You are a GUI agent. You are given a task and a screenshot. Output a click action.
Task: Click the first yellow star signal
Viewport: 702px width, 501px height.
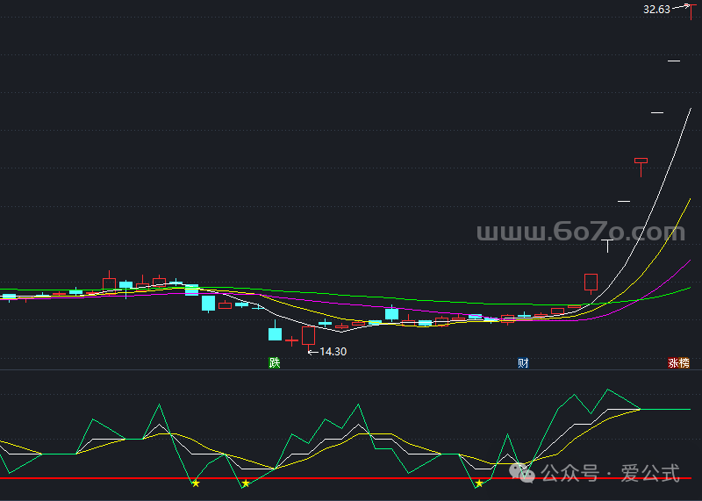click(196, 483)
